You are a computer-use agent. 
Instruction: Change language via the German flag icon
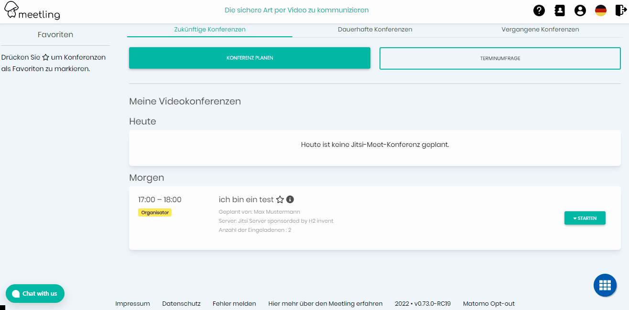tap(601, 10)
